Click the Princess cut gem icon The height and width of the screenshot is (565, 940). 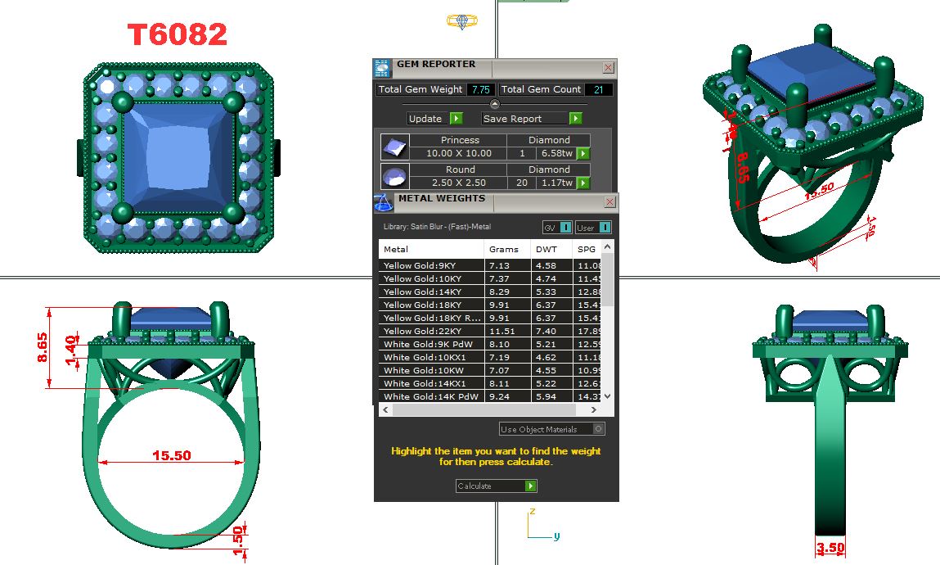pos(394,147)
